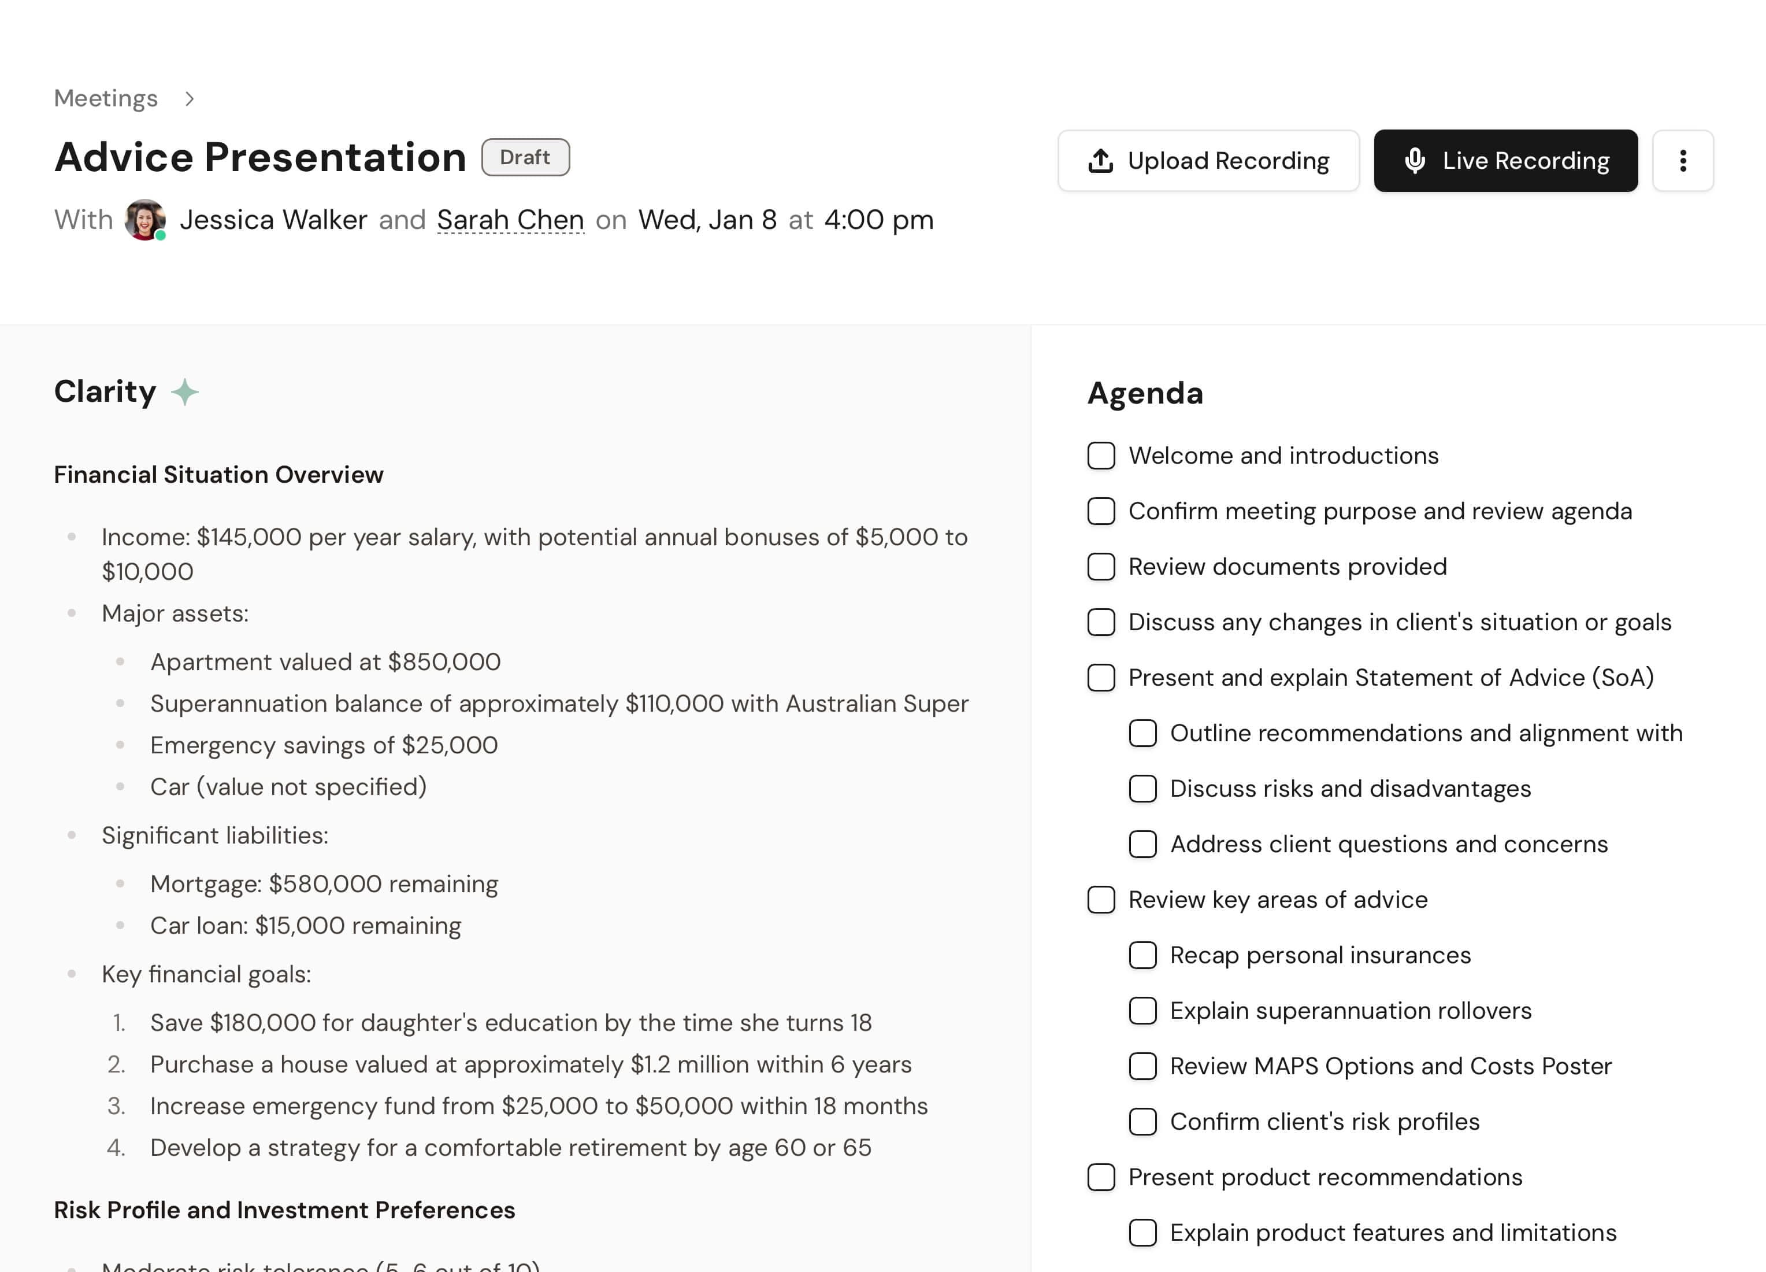Click the upload arrow icon in Upload Recording
1766x1272 pixels.
tap(1100, 161)
